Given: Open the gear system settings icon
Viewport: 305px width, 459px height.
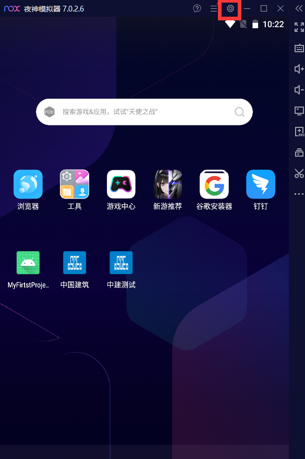Looking at the screenshot, I should click(x=230, y=8).
